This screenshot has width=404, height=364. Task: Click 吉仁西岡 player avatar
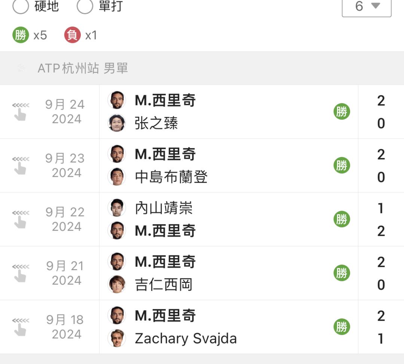116,284
